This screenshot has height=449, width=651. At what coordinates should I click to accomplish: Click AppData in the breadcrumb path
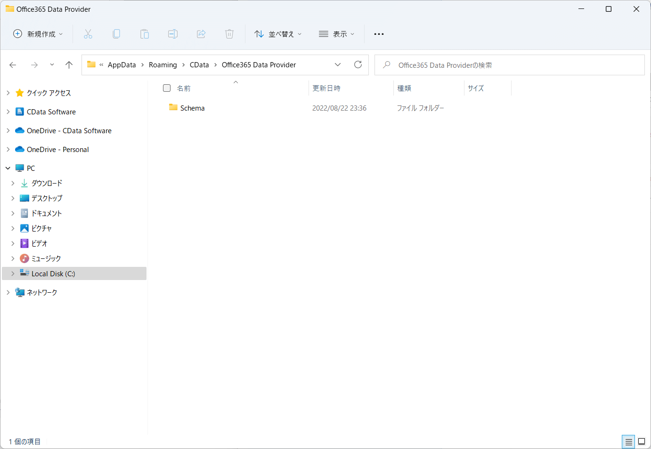click(122, 65)
